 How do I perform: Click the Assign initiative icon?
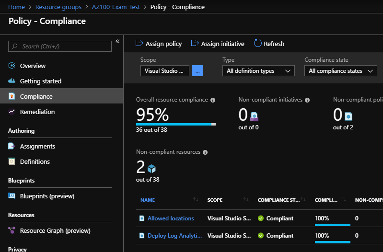point(195,43)
